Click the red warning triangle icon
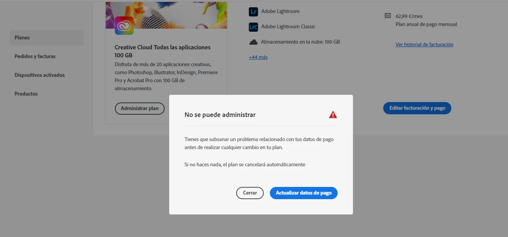The width and height of the screenshot is (508, 237). [x=333, y=115]
